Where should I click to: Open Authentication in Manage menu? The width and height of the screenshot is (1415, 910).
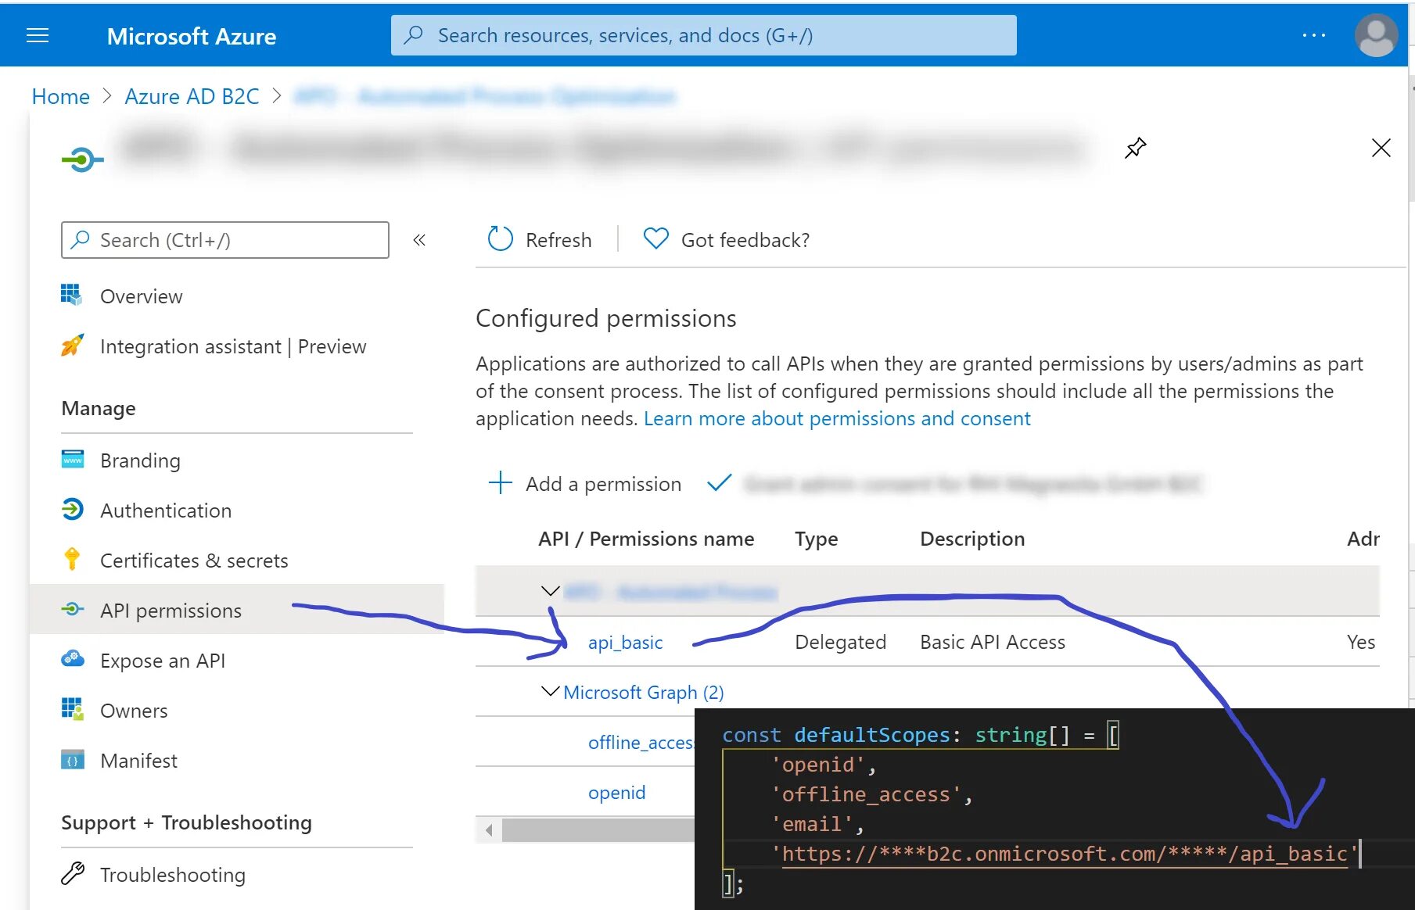click(x=165, y=511)
